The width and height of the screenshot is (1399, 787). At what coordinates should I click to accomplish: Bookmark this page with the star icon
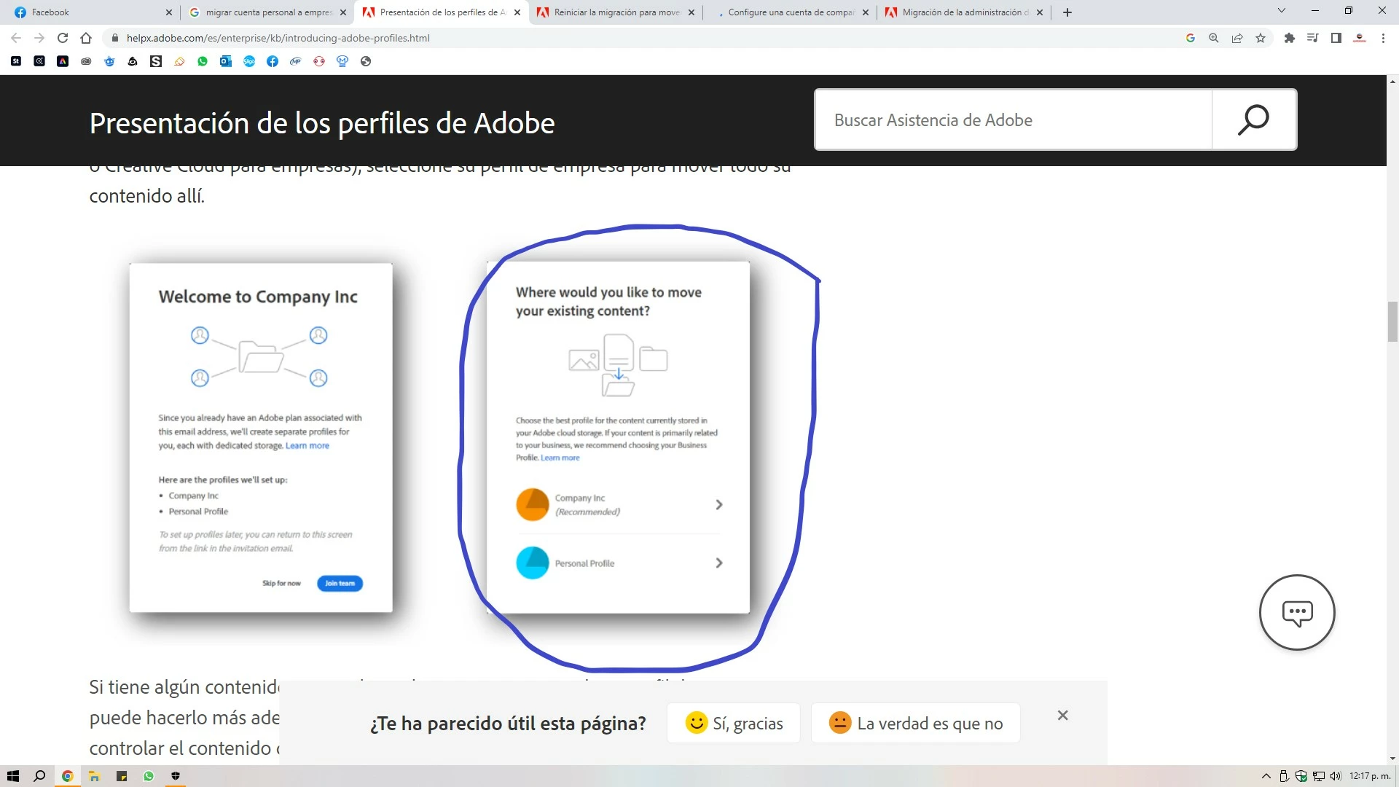[1261, 38]
